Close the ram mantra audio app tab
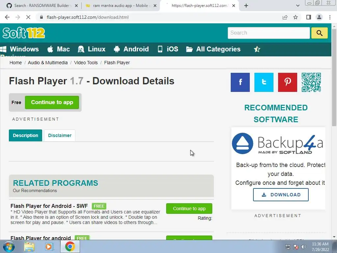The image size is (337, 253). click(x=155, y=6)
